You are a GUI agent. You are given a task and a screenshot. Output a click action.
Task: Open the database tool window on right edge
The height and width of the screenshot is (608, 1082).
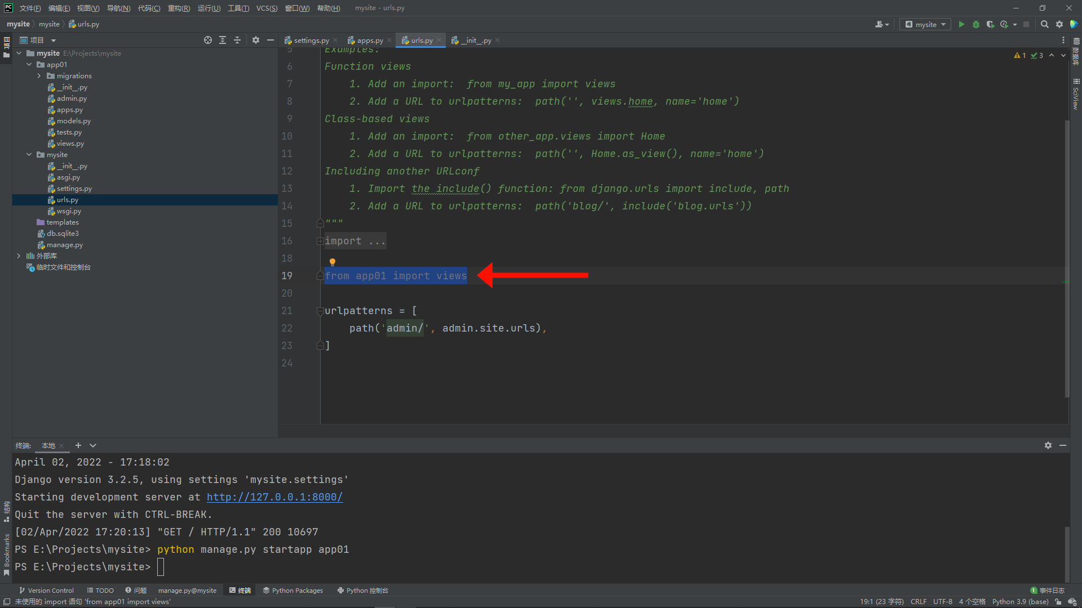point(1076,52)
